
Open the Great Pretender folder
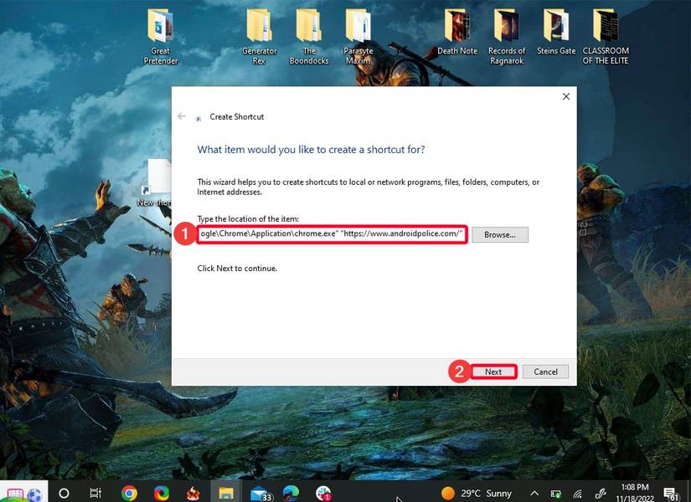click(161, 37)
